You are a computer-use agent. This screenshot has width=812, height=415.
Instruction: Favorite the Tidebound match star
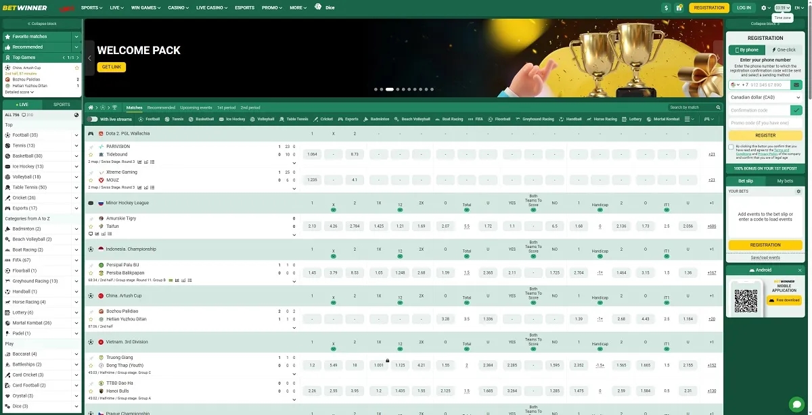click(x=91, y=154)
